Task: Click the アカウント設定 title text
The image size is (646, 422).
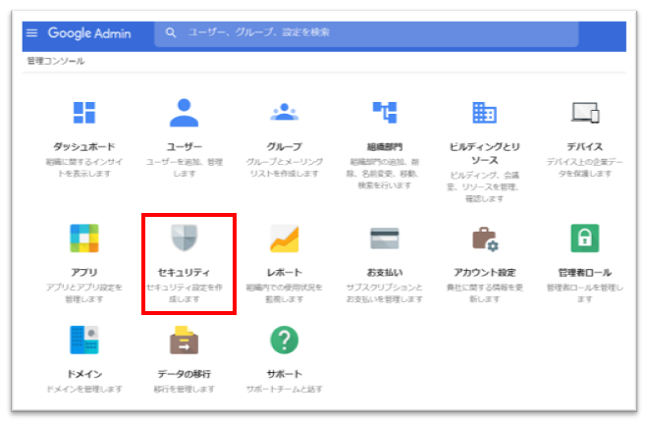Action: click(485, 272)
